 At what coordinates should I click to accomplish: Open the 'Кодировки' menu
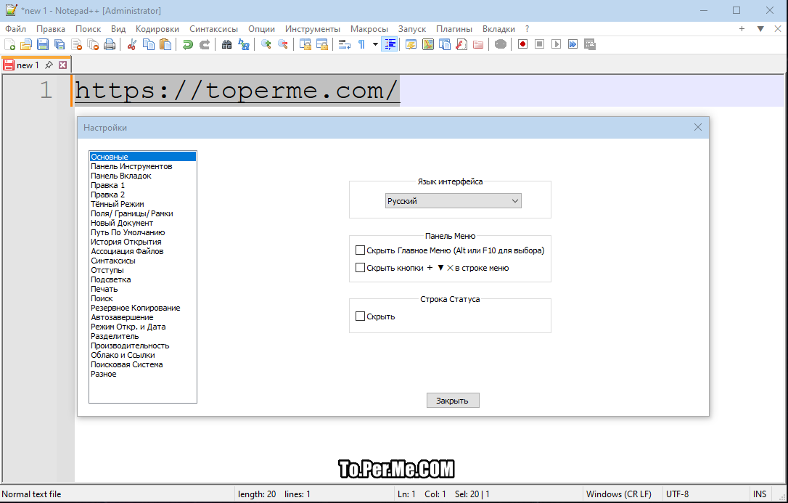(157, 29)
